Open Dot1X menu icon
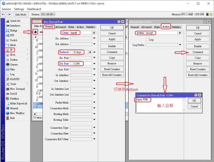 7,94
